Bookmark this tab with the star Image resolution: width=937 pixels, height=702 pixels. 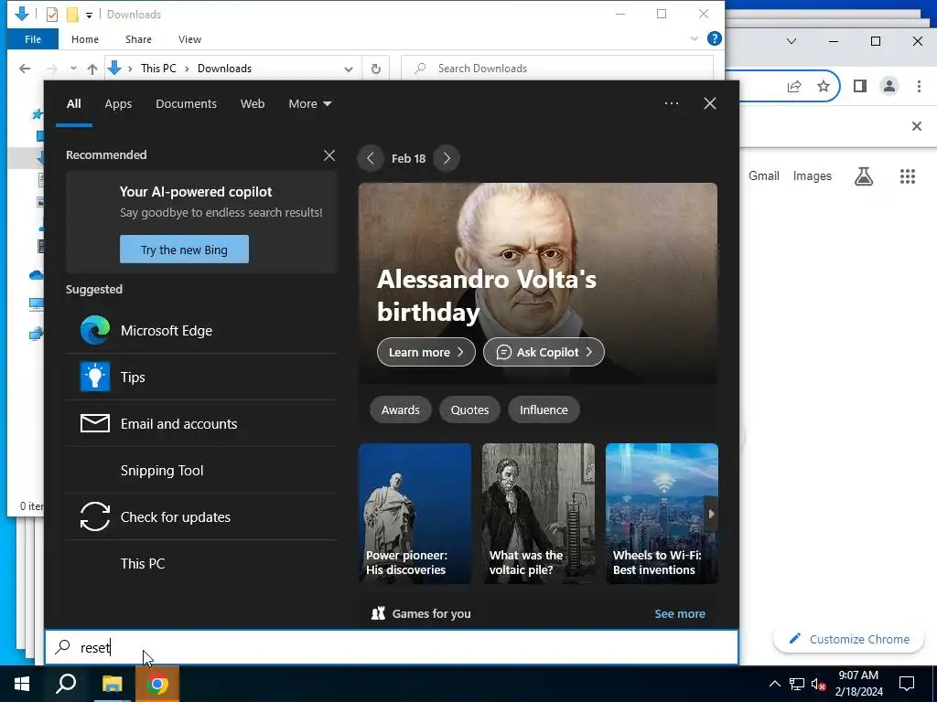824,87
